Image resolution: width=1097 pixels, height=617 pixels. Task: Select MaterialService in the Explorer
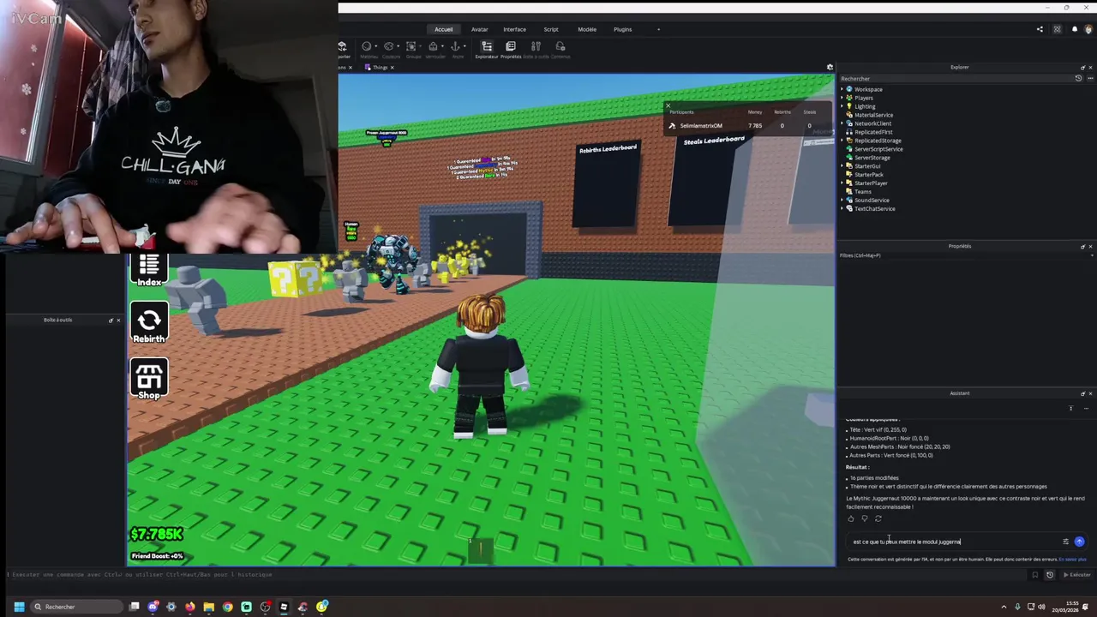(873, 115)
